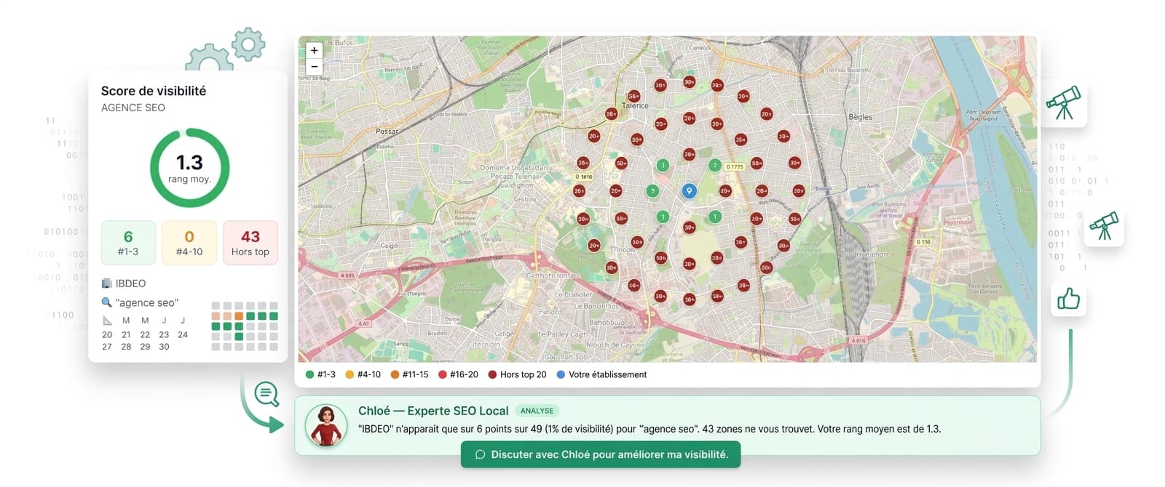The height and width of the screenshot is (487, 1165).
Task: Select calendar date 28
Action: (126, 347)
